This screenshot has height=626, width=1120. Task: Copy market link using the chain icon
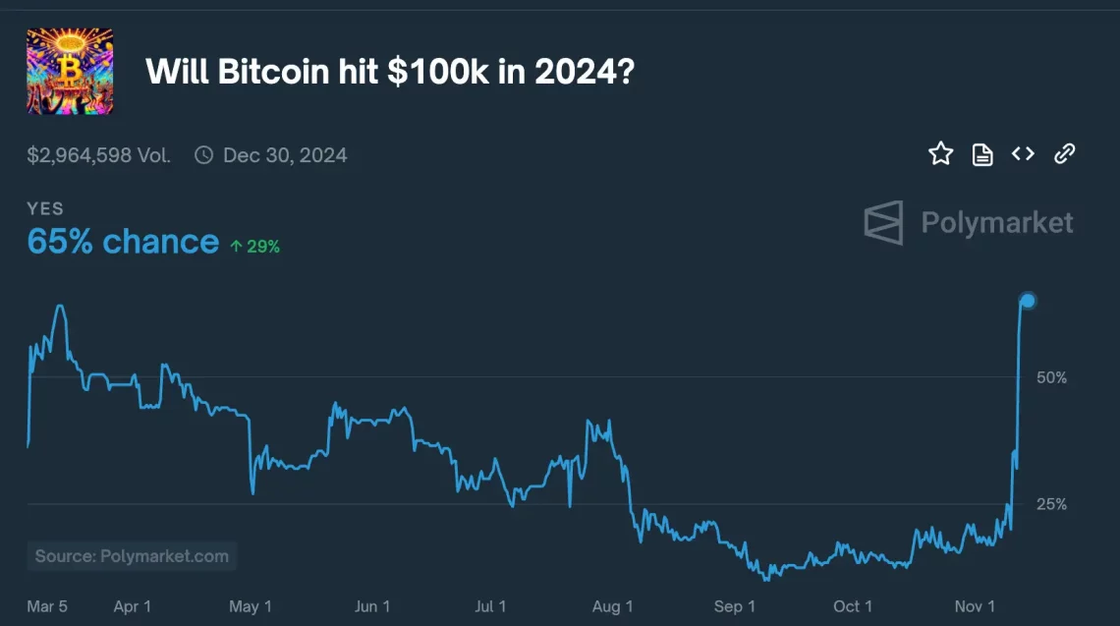click(x=1064, y=153)
